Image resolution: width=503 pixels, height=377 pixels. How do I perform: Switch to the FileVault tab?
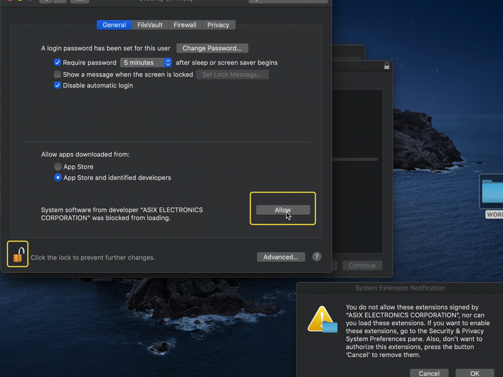150,24
